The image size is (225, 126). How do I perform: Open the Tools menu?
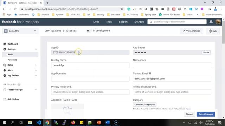[109, 22]
